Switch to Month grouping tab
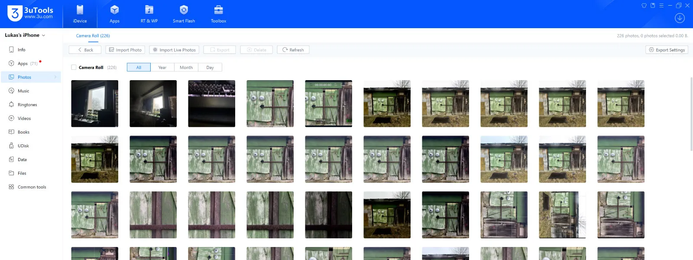The height and width of the screenshot is (260, 693). [186, 67]
